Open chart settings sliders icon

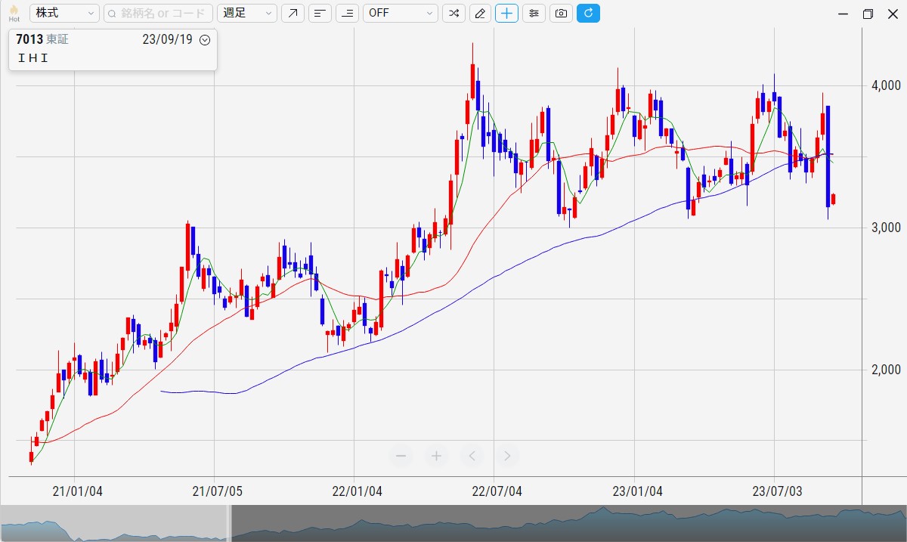point(534,13)
